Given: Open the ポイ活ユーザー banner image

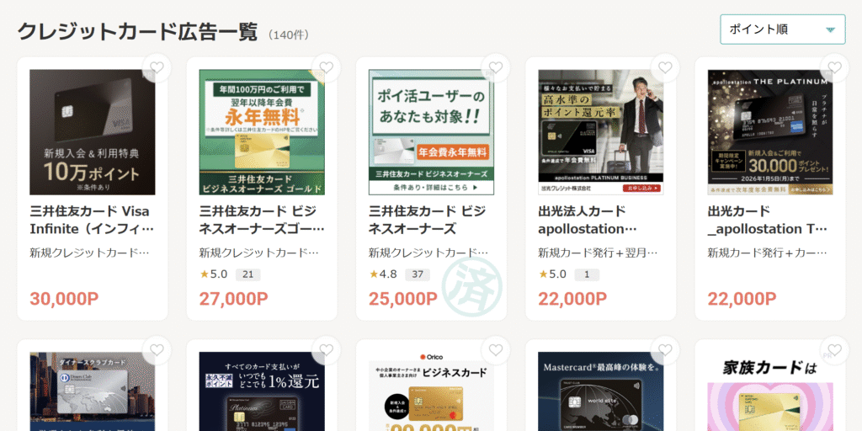Looking at the screenshot, I should pos(431,132).
